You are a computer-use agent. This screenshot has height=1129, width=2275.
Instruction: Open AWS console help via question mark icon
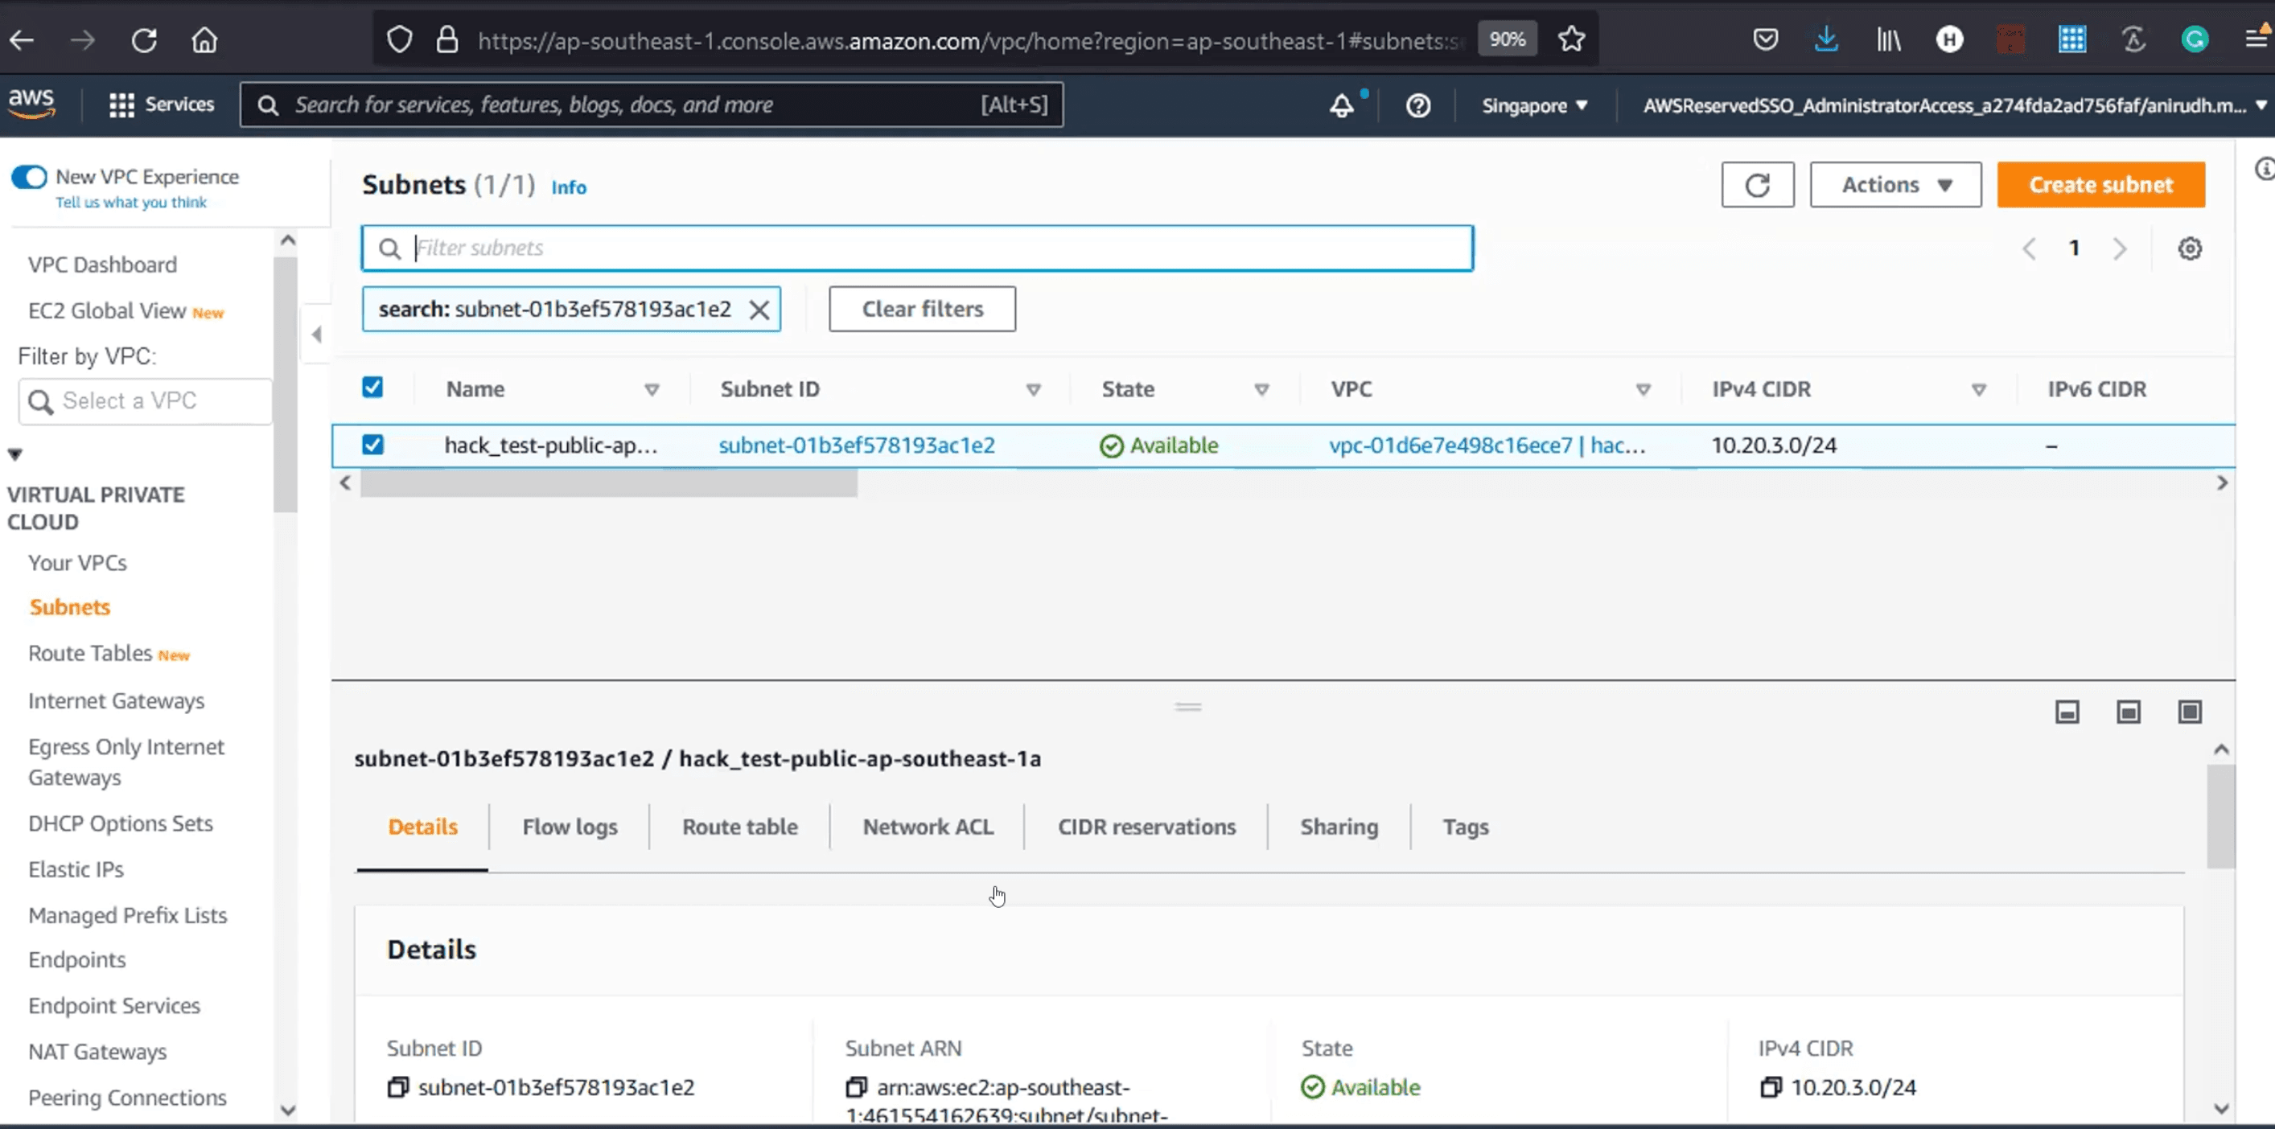tap(1418, 105)
